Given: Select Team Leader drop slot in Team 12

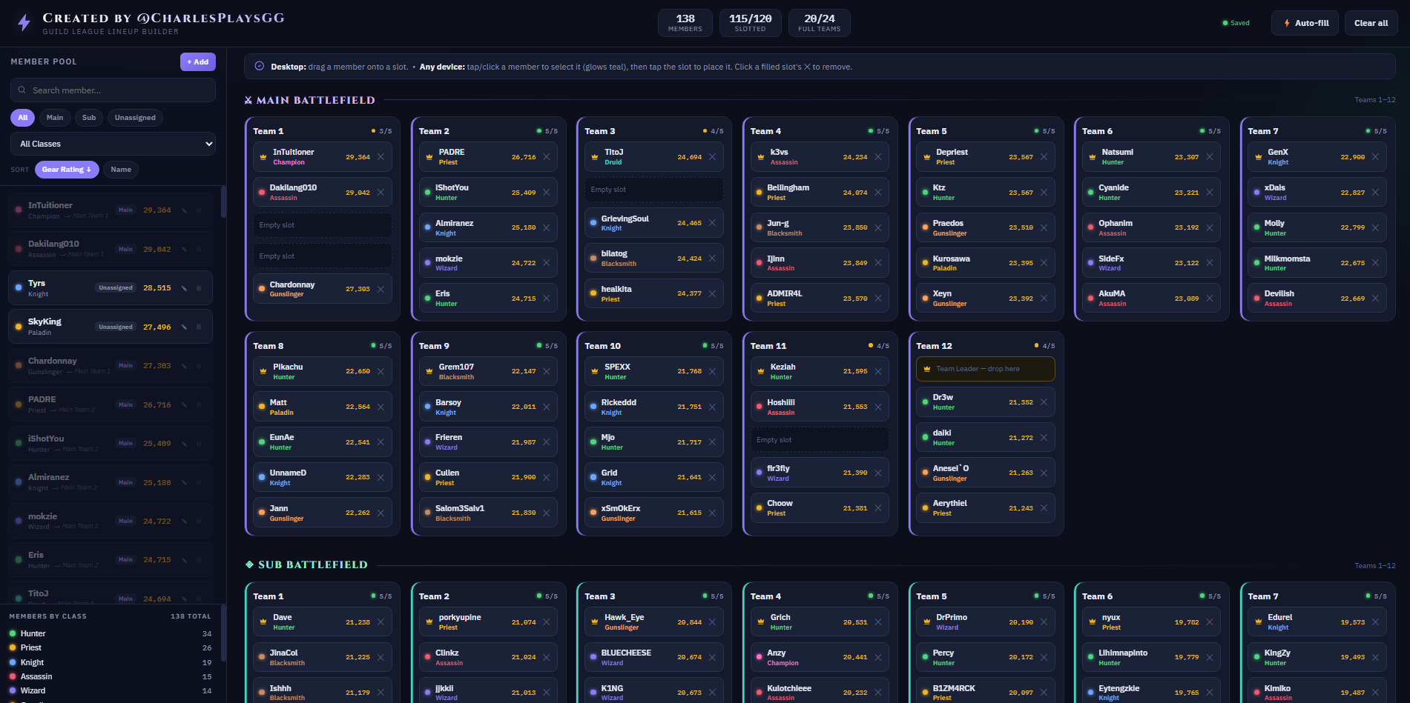Looking at the screenshot, I should pos(986,369).
